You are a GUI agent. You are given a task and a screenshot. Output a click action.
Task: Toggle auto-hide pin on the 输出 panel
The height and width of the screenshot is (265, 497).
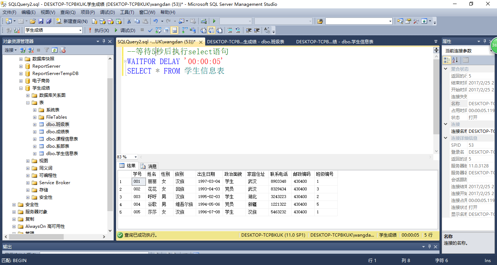(x=430, y=246)
